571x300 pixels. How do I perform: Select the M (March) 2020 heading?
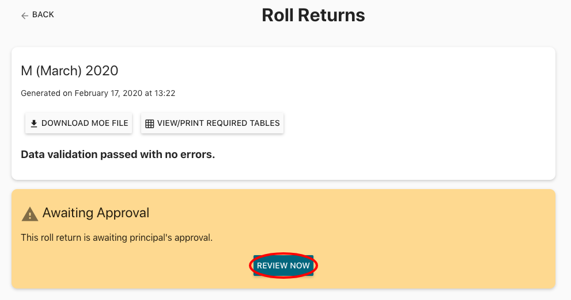[70, 71]
